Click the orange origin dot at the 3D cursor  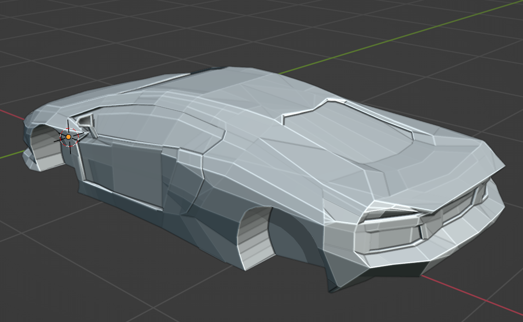click(69, 137)
